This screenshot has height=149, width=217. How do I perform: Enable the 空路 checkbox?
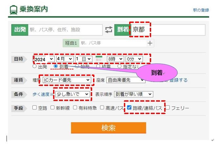tap(34, 108)
